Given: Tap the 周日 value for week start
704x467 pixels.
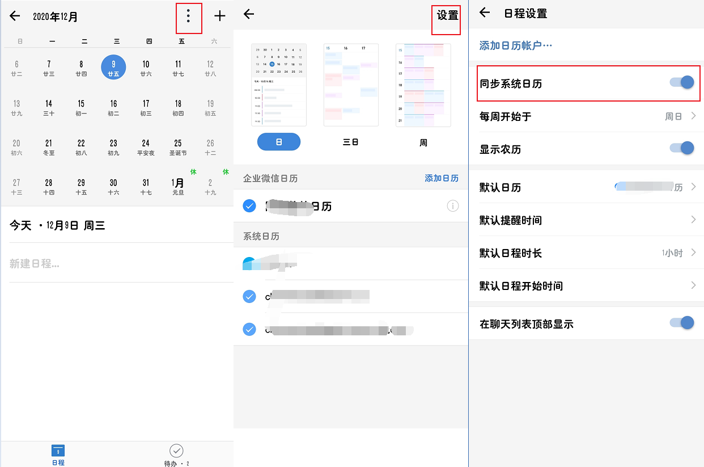Looking at the screenshot, I should pos(673,116).
